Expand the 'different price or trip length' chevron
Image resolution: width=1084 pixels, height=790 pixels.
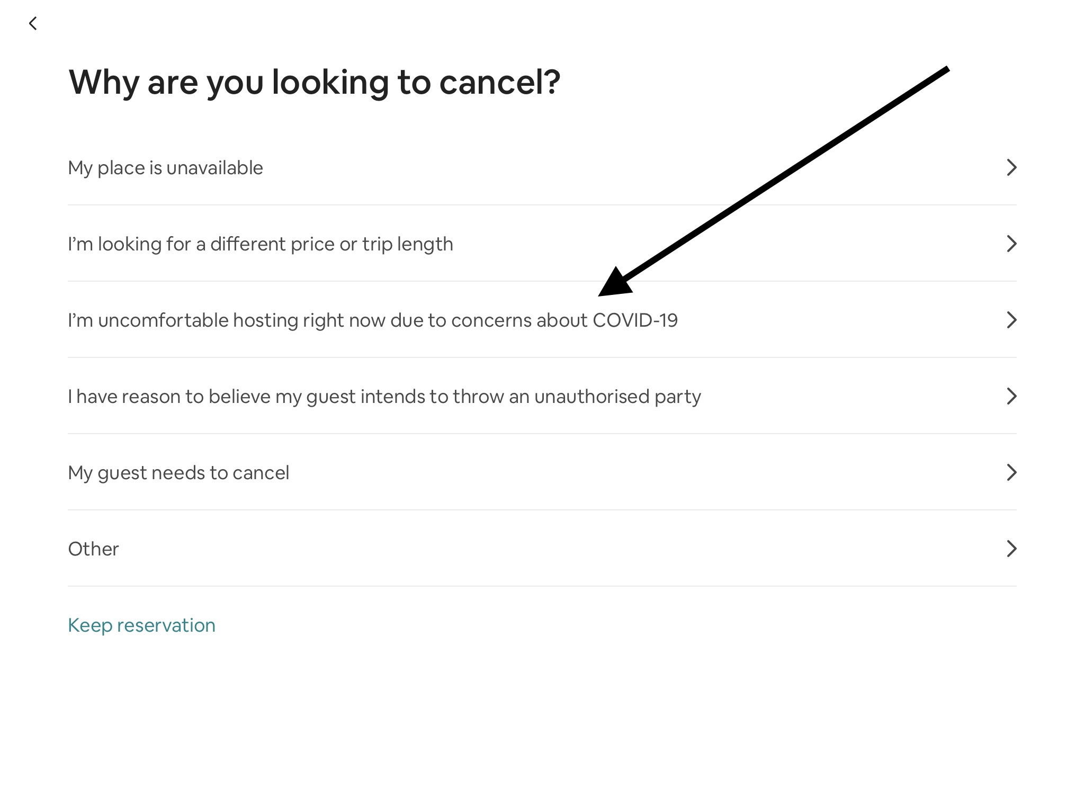pos(1011,244)
